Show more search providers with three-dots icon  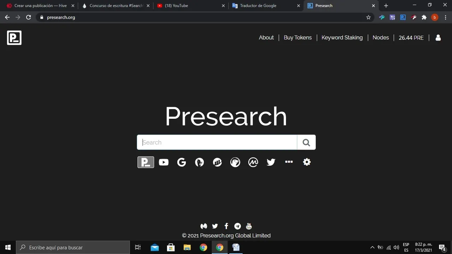[289, 162]
